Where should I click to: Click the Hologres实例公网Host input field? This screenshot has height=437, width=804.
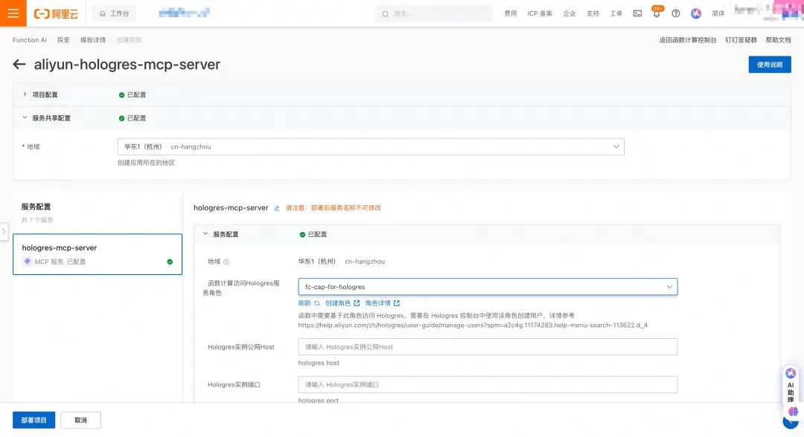pos(488,347)
